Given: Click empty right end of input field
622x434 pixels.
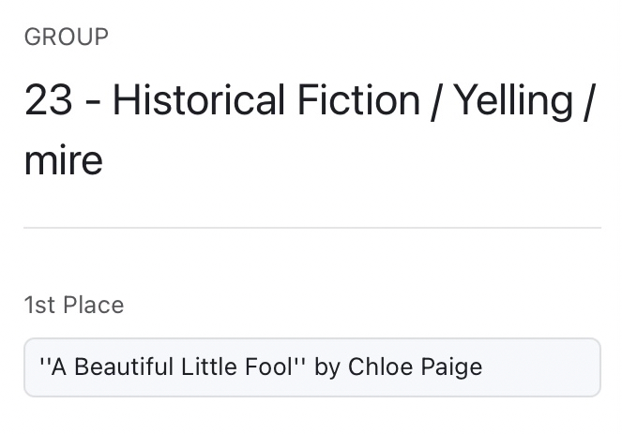Looking at the screenshot, I should tap(549, 367).
